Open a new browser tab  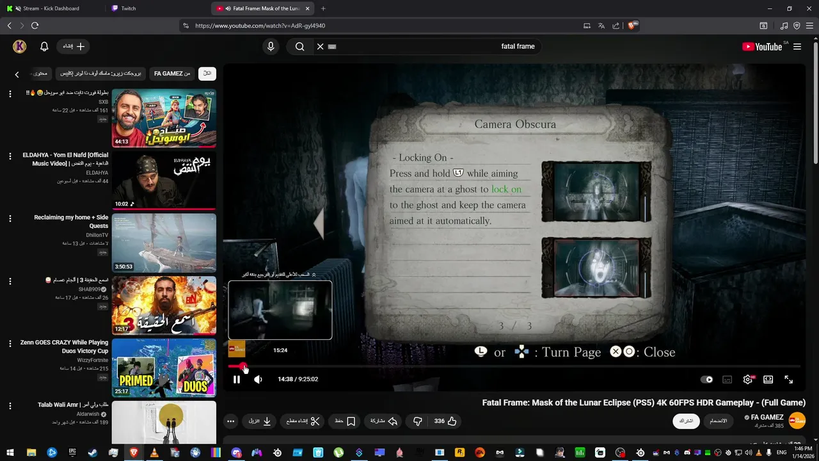pyautogui.click(x=322, y=8)
